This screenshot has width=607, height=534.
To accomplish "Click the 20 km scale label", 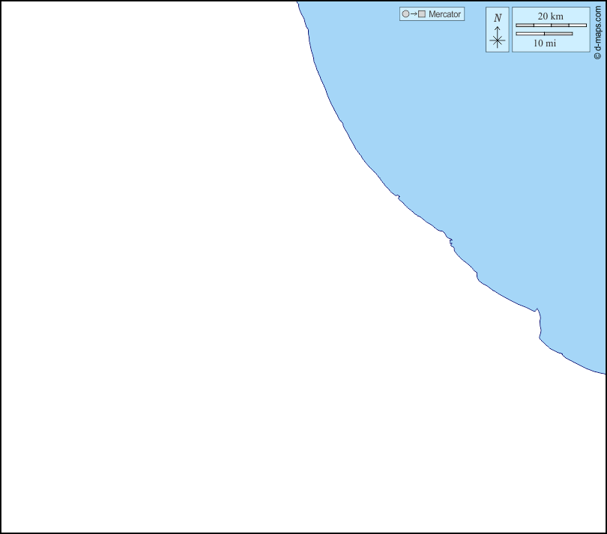I will (550, 16).
